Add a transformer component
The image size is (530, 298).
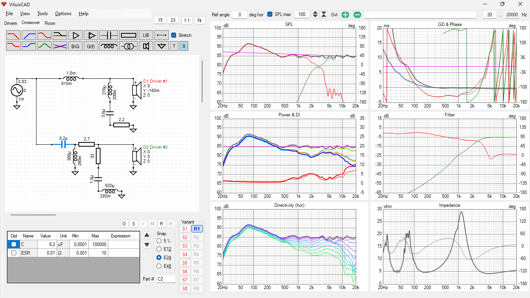tap(128, 46)
